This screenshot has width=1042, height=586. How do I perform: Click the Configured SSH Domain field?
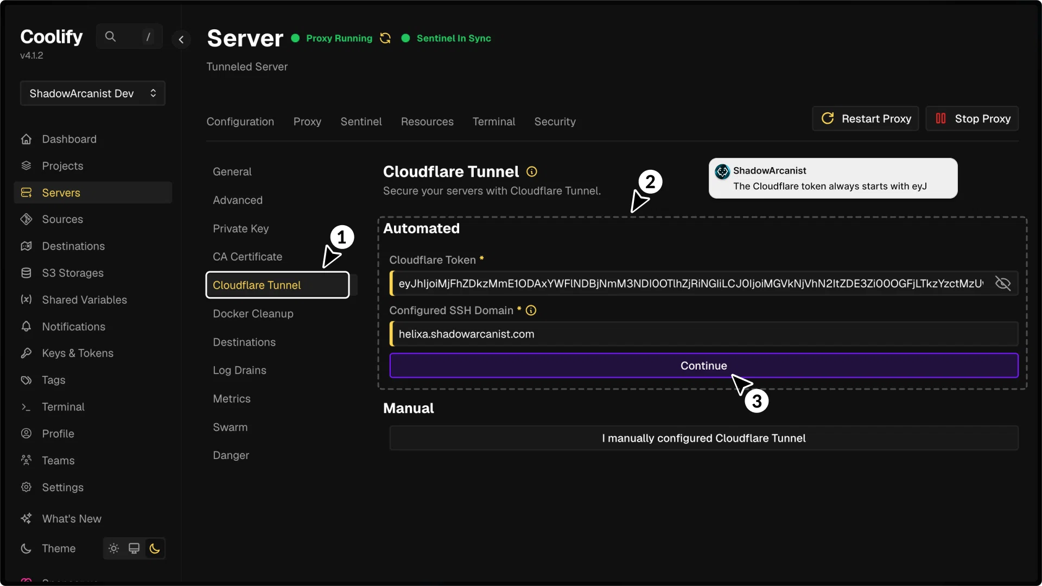point(704,334)
